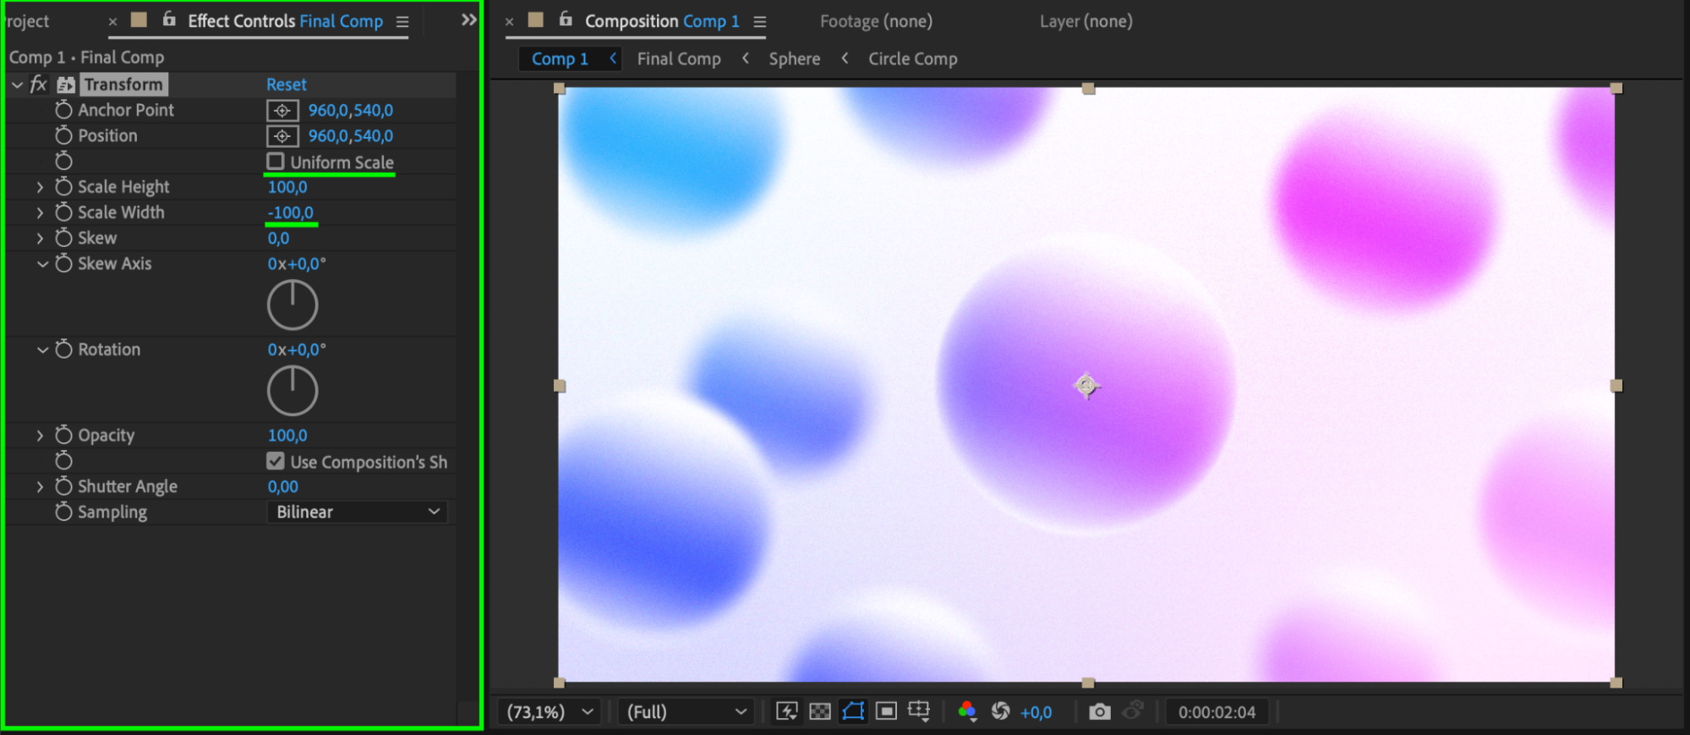This screenshot has height=735, width=1690.
Task: Enable the Uniform Scale checkbox
Action: coord(276,161)
